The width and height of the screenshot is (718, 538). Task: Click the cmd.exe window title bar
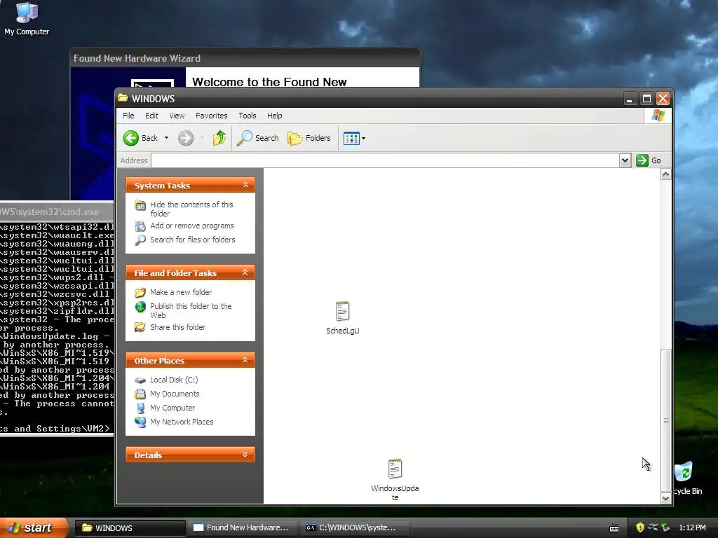pos(56,212)
